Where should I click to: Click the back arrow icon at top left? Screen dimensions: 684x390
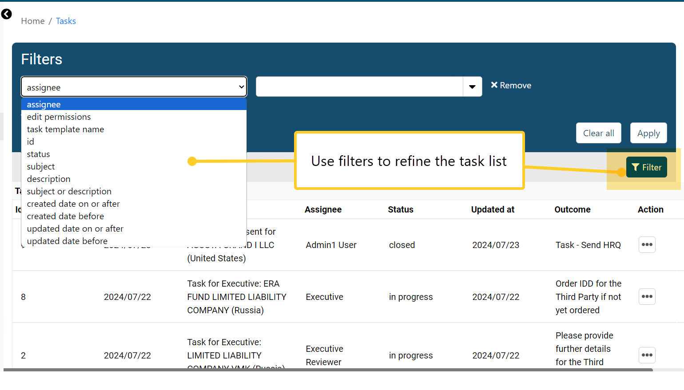click(x=7, y=14)
